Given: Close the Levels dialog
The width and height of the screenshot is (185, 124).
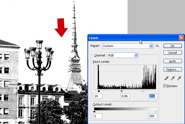Looking at the screenshot, I should pyautogui.click(x=181, y=38).
